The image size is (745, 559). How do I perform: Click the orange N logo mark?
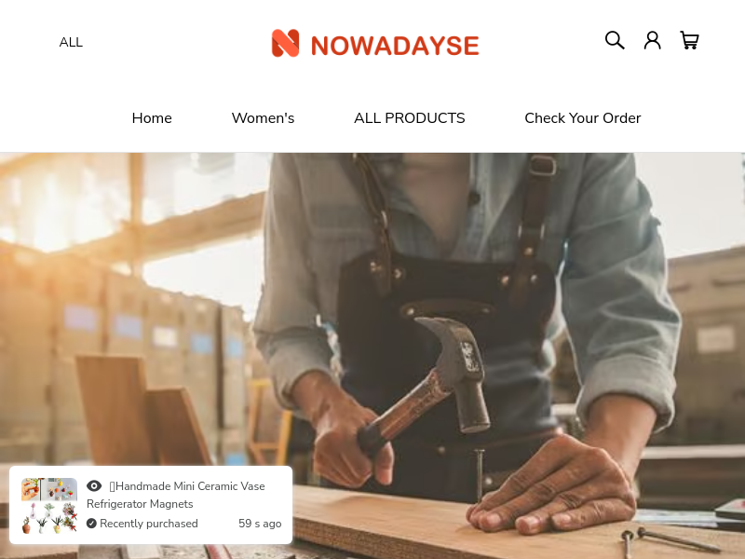(x=285, y=43)
